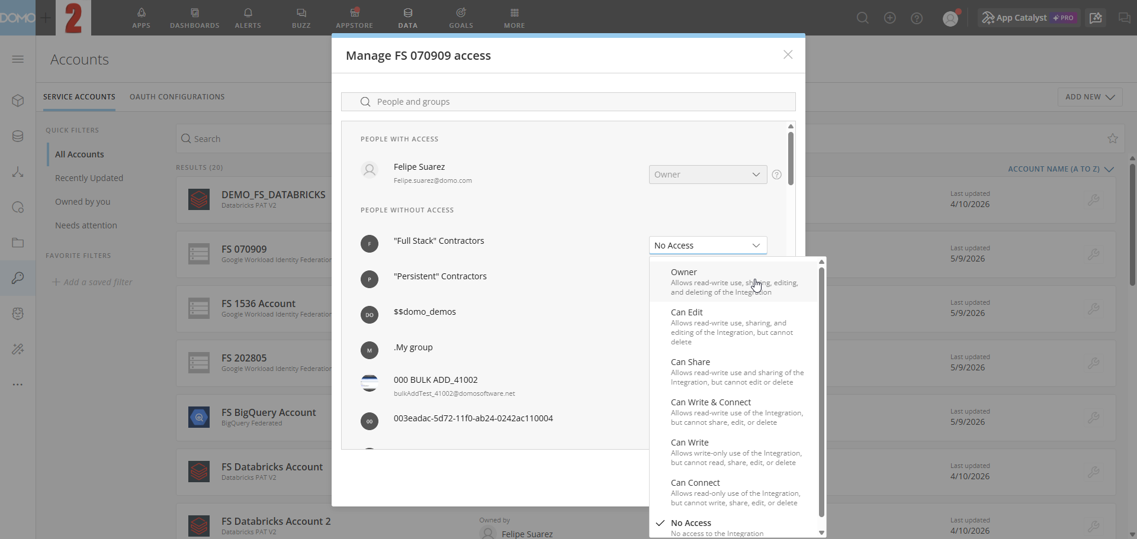The image size is (1137, 539).
Task: Click the share export icon in the header
Action: click(1096, 18)
